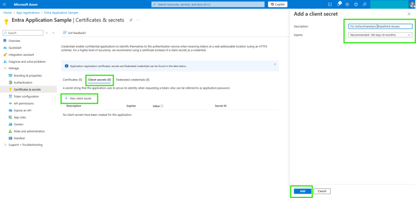The image size is (416, 198).
Task: Click the Manifest icon
Action: tap(10, 138)
